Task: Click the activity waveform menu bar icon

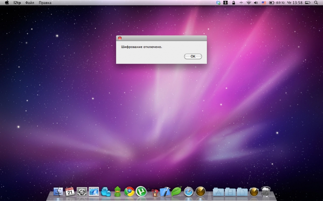Action: tap(241, 3)
